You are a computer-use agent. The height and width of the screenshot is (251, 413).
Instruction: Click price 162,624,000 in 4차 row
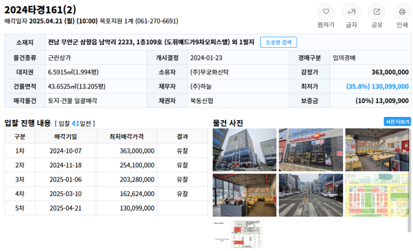(x=137, y=194)
